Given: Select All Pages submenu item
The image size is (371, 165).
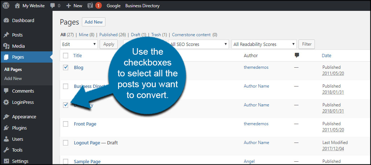Looking at the screenshot, I should (13, 69).
